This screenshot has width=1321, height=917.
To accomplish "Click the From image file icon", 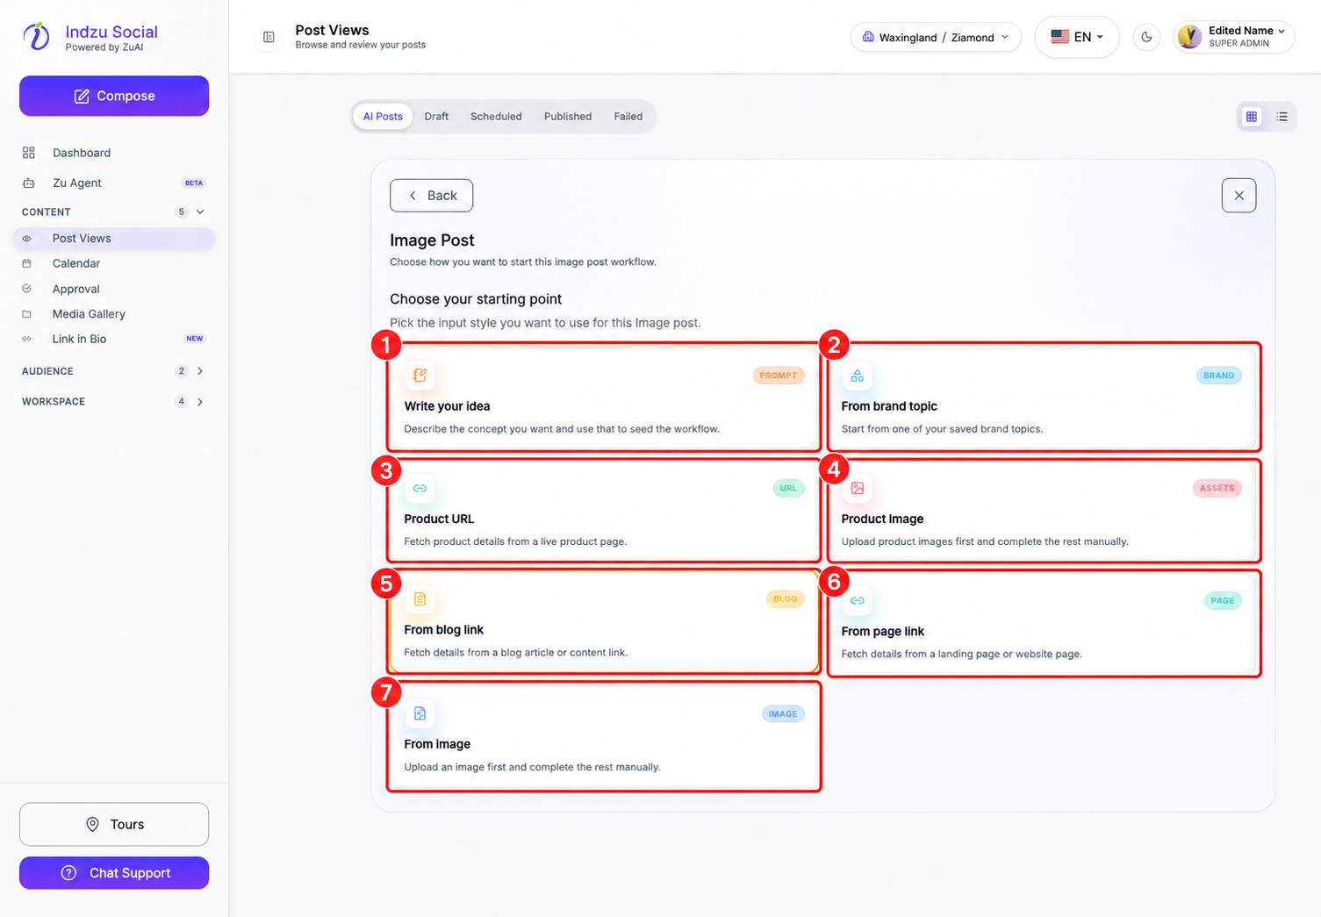I will coord(420,713).
